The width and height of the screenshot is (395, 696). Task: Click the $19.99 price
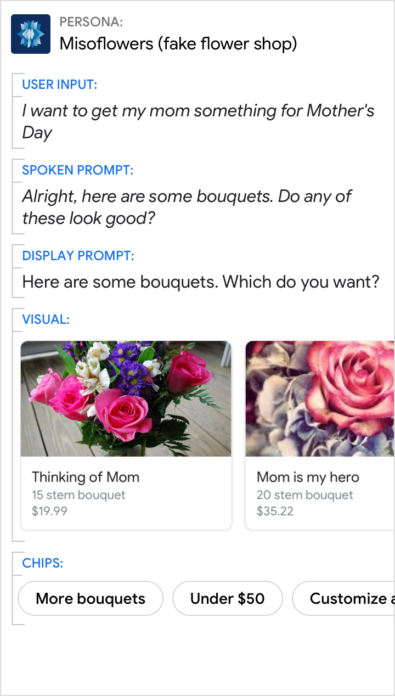50,511
